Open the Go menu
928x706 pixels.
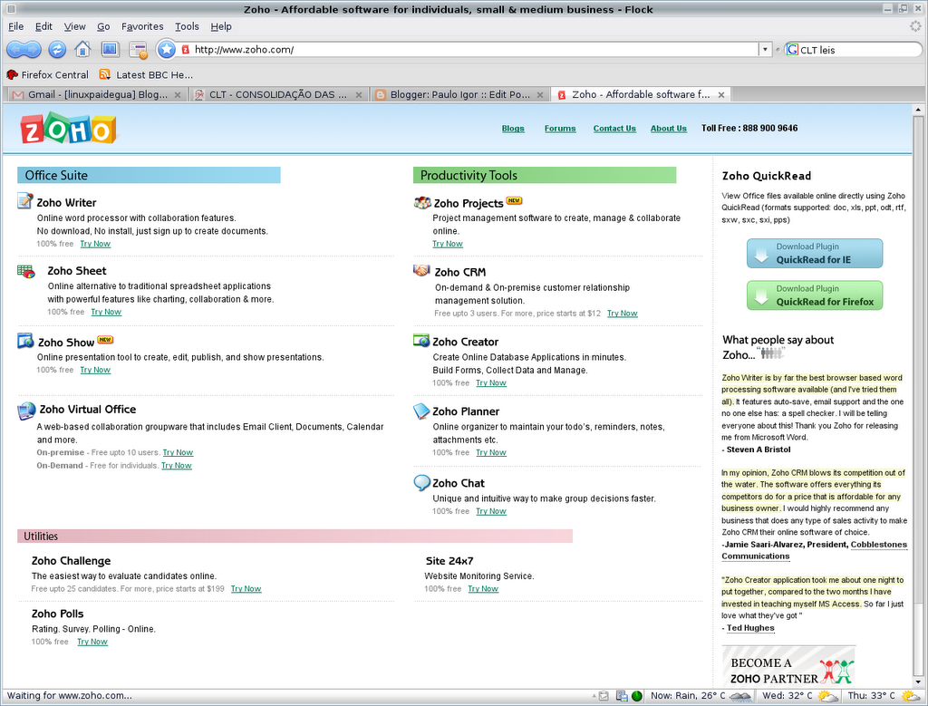click(x=103, y=26)
